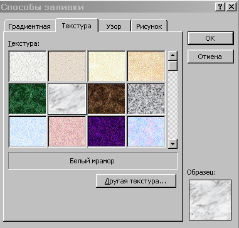Close the Способы заливки dialog
Image resolution: width=239 pixels, height=228 pixels.
coord(231,7)
